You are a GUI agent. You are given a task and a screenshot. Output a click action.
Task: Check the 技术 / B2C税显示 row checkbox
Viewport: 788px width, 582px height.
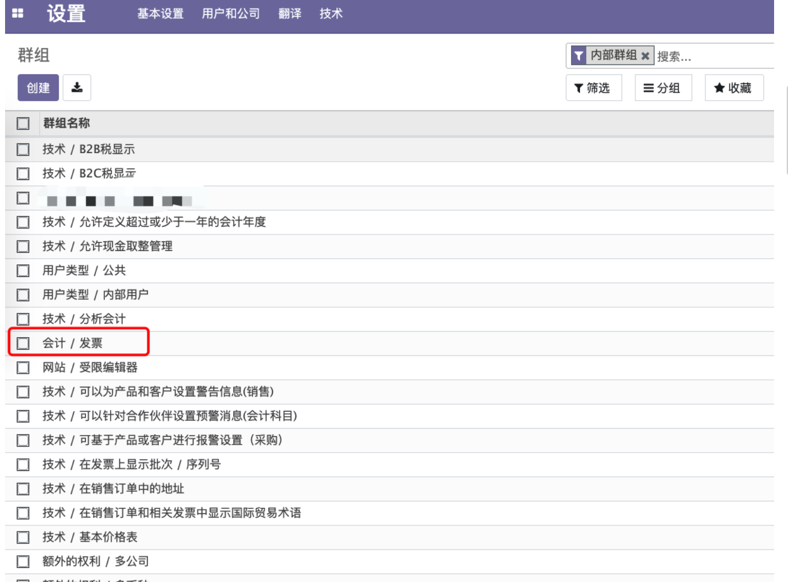tap(23, 173)
